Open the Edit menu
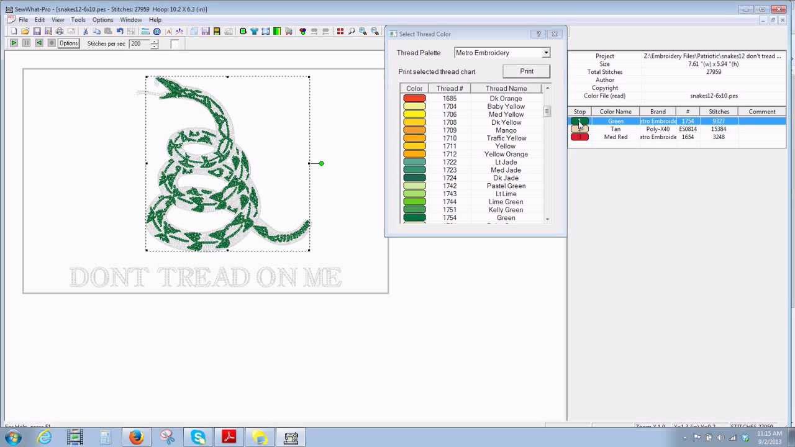This screenshot has height=447, width=795. click(40, 20)
